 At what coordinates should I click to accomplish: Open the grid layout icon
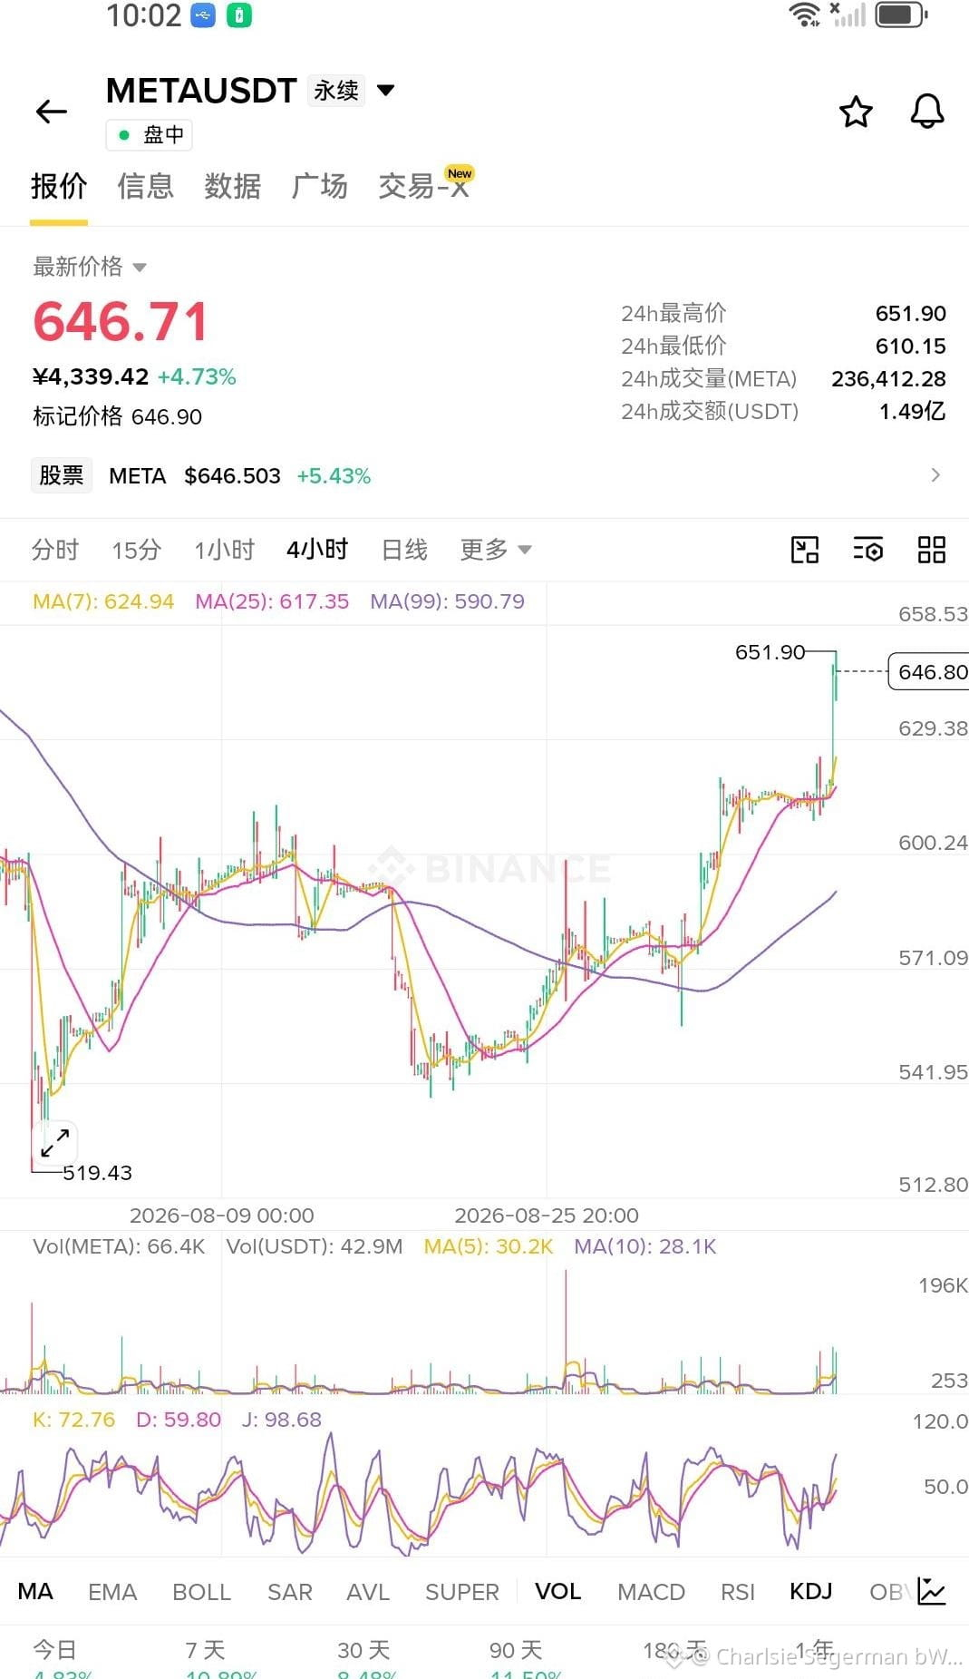pyautogui.click(x=932, y=550)
